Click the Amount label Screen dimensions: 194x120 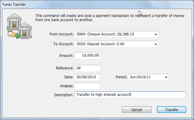66,56
